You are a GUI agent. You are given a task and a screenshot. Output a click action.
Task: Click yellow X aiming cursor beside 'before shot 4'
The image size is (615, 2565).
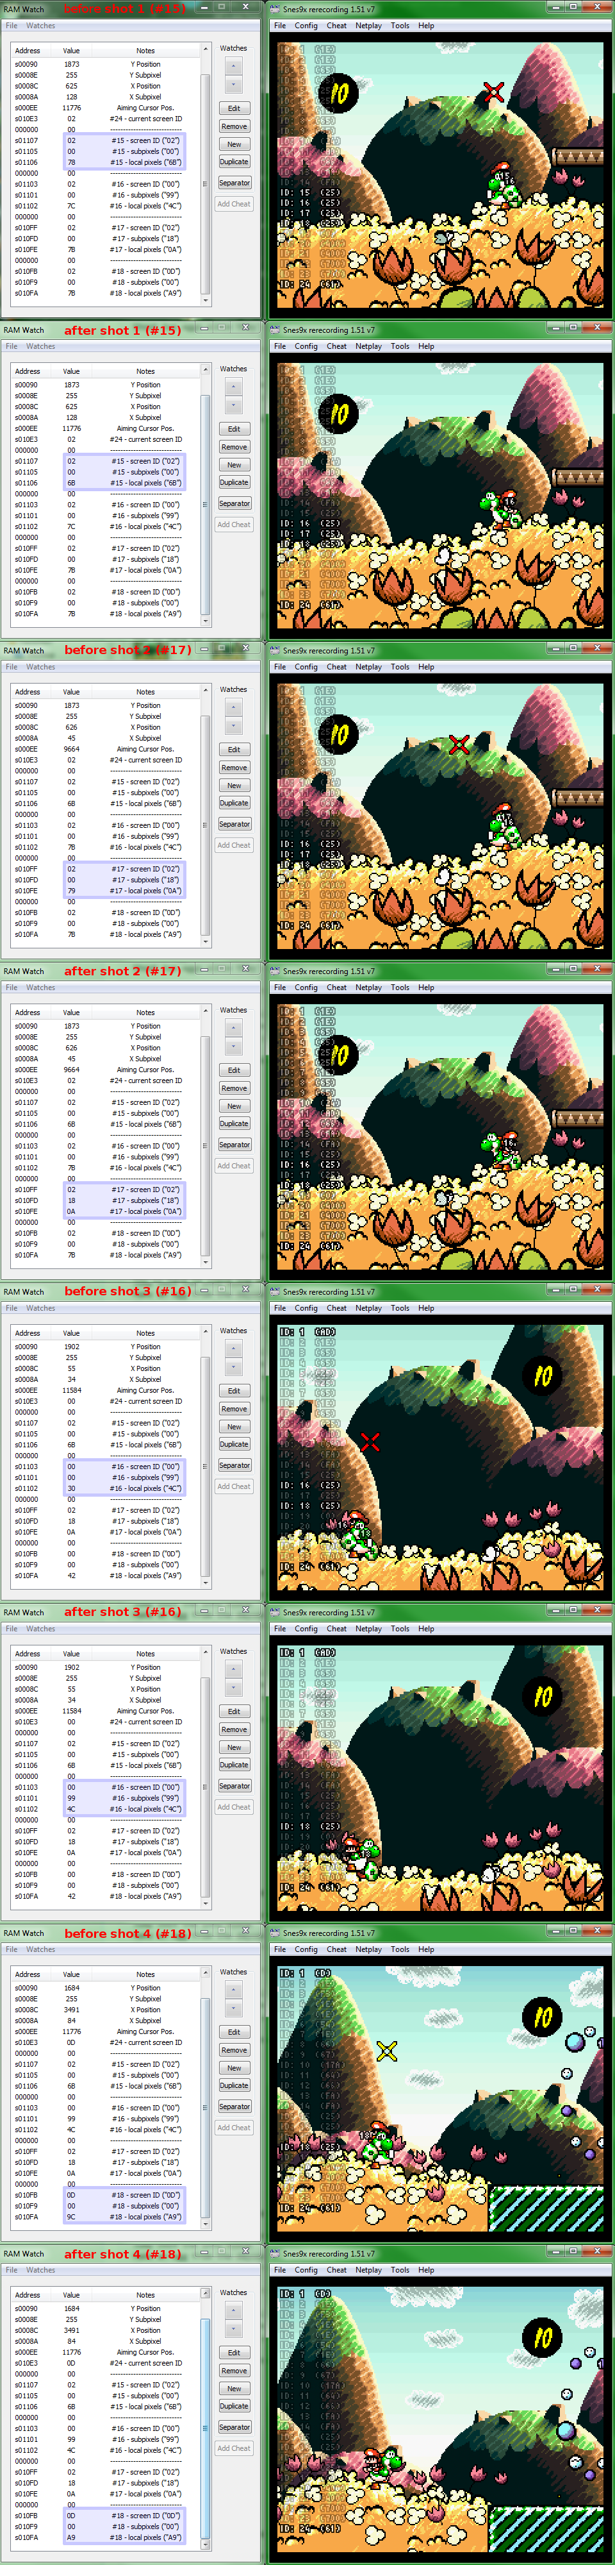coord(387,2050)
